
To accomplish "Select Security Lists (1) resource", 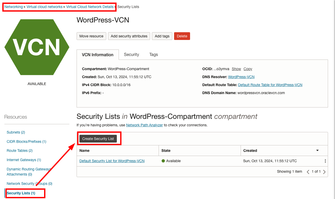I will (x=21, y=193).
